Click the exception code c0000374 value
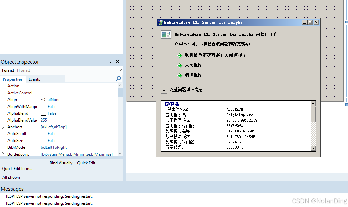The image size is (348, 207). pyautogui.click(x=234, y=147)
